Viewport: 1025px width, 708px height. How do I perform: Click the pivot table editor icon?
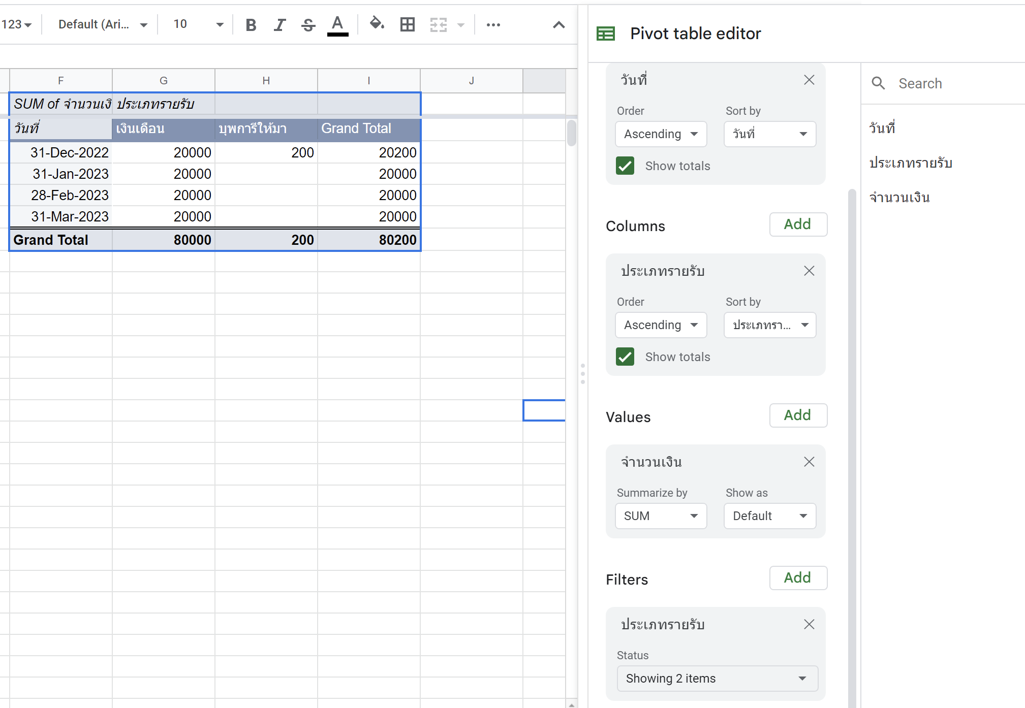[x=606, y=34]
